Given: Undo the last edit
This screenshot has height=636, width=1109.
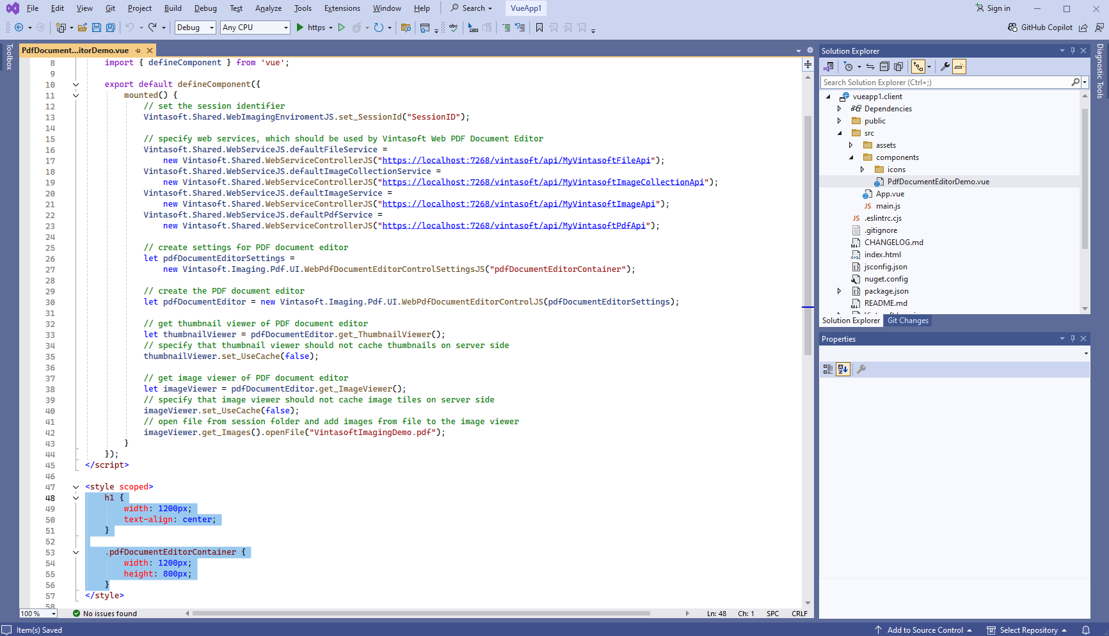Looking at the screenshot, I should pos(130,28).
